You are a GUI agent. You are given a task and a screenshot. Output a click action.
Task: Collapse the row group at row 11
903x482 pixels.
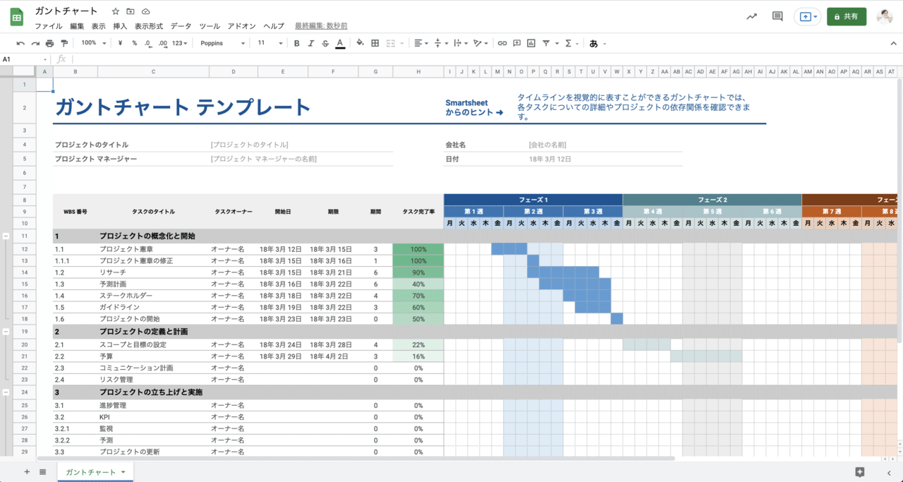[x=6, y=236]
